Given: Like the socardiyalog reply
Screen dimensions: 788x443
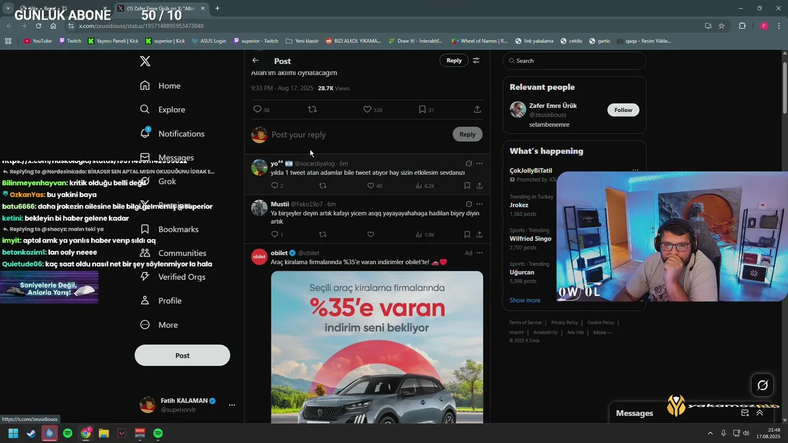Looking at the screenshot, I should coord(374,186).
